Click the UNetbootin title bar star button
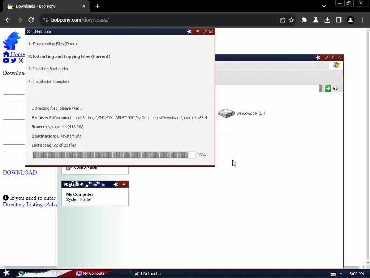The width and height of the screenshot is (370, 278). (189, 31)
